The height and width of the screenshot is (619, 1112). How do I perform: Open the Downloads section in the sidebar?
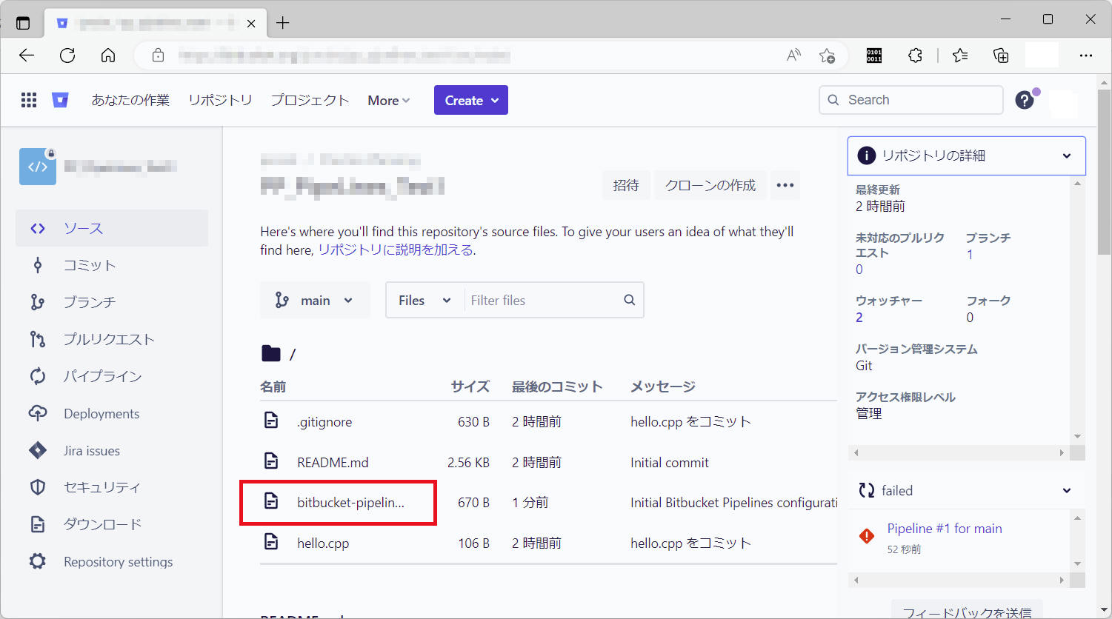point(97,524)
